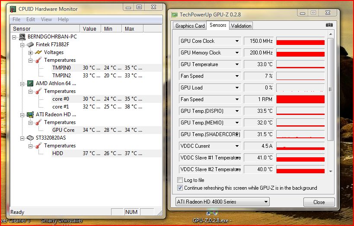Open the GPU Load sensor dropdown
Image resolution: width=354 pixels, height=226 pixels.
[x=237, y=88]
